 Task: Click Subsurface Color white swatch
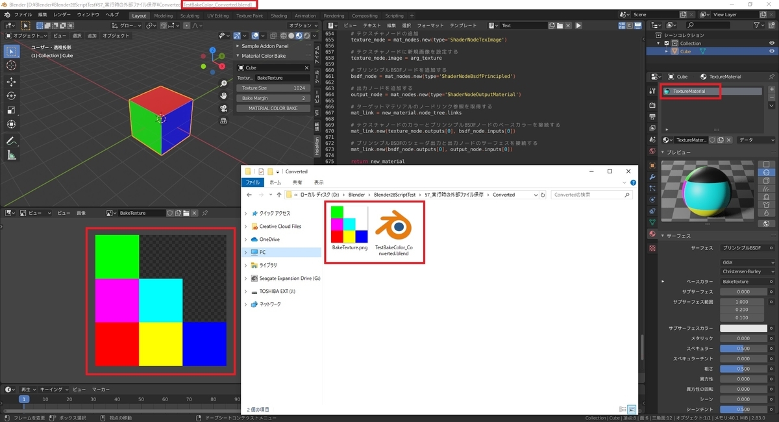click(x=743, y=329)
